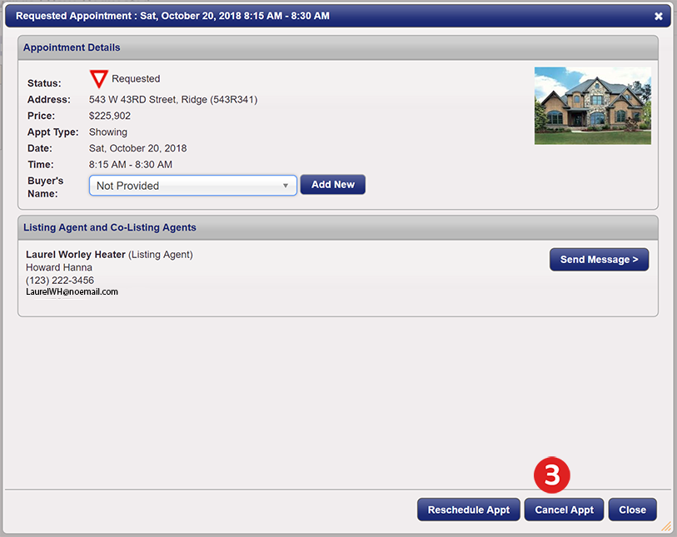Click the $225,902 price value

(110, 116)
